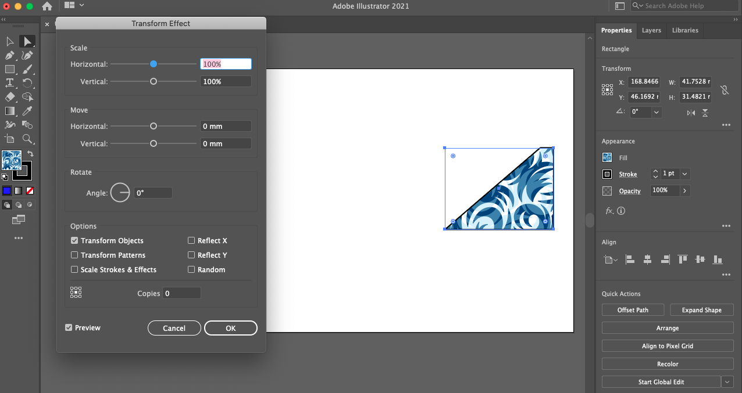Click Horizontal Align Left icon
Viewport: 742px width, 393px height.
coord(630,259)
